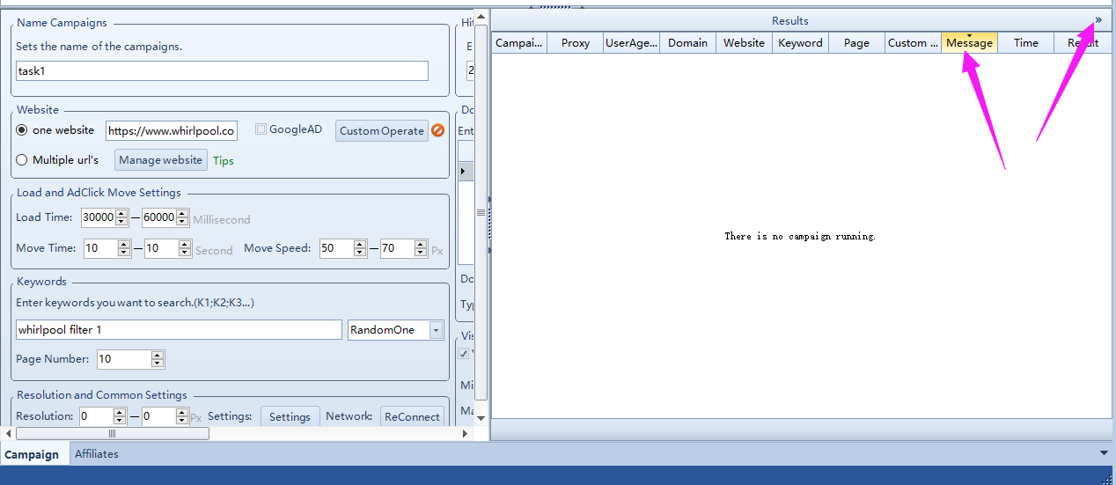Increase the Page Number spinner value

coord(158,355)
